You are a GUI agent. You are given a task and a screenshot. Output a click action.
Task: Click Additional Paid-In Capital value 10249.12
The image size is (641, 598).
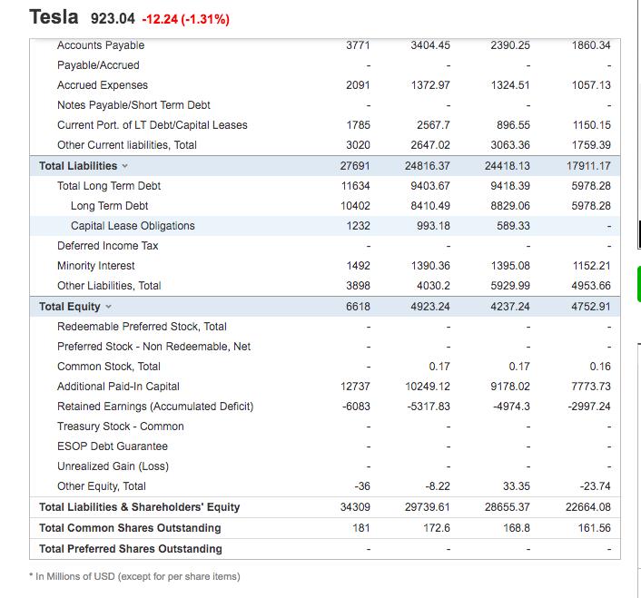[x=428, y=387]
